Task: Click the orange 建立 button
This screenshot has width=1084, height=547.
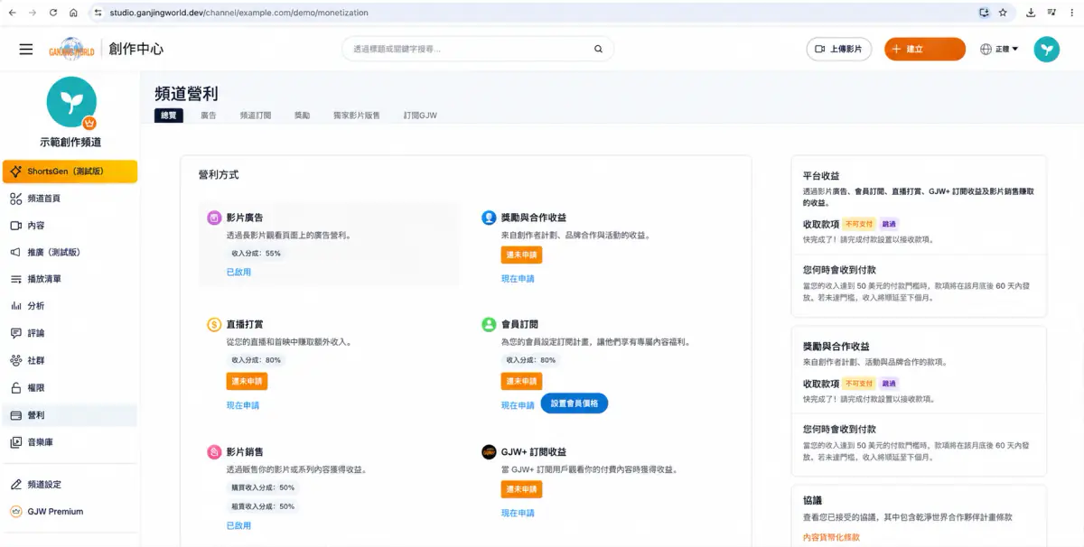Action: [x=925, y=49]
